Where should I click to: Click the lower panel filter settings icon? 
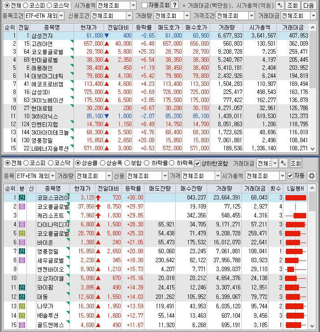283,163
